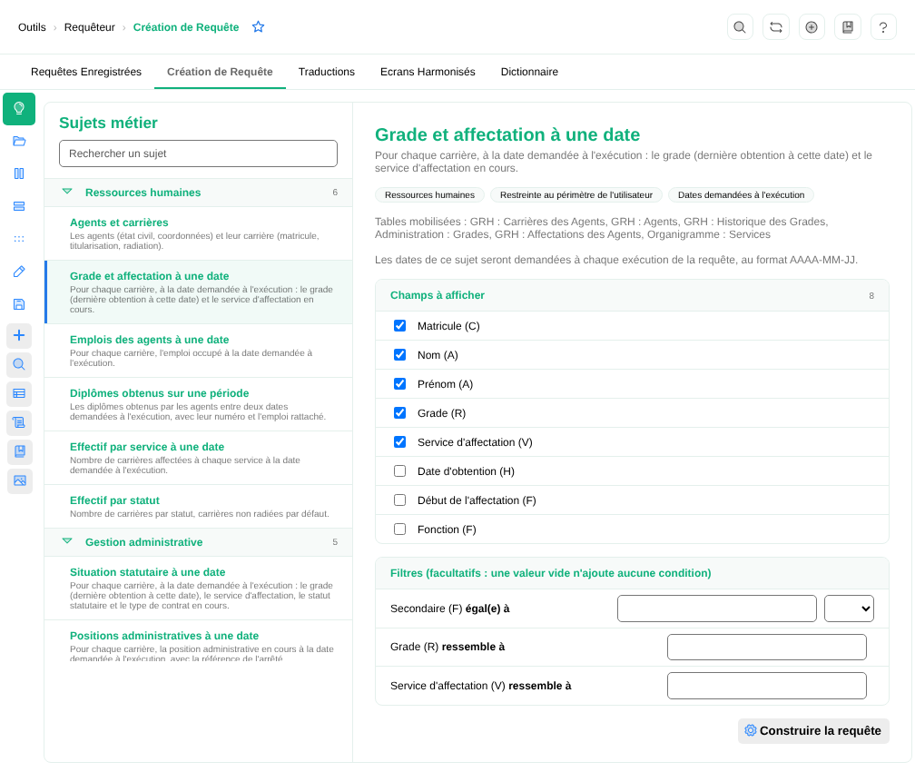The image size is (915, 772).
Task: Click the open folder sidebar icon
Action: (x=19, y=141)
